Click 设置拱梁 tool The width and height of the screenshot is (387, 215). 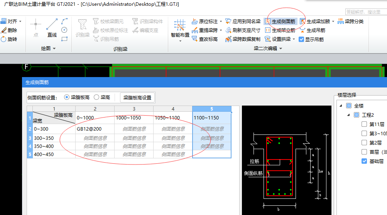click(278, 39)
